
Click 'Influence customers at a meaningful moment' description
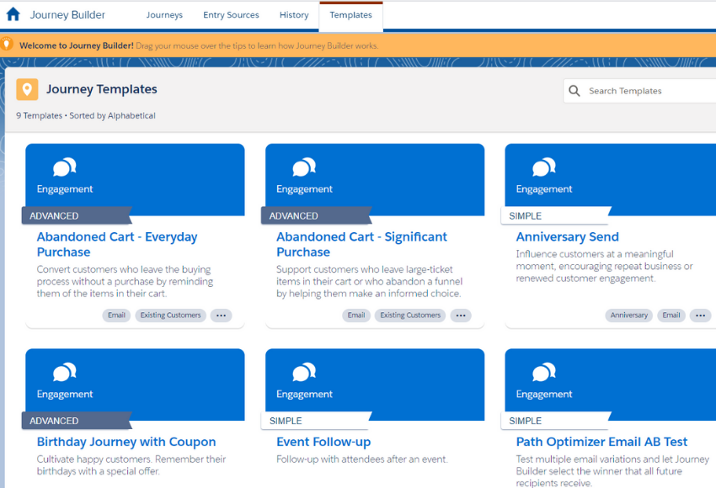604,267
